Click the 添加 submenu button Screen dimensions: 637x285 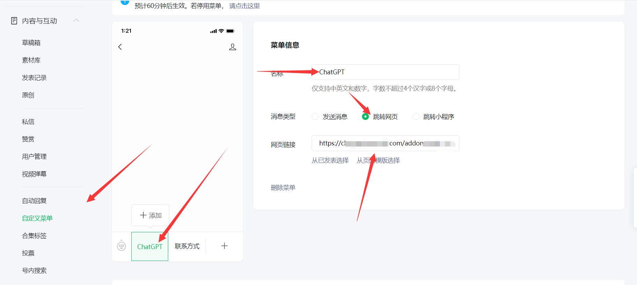150,215
